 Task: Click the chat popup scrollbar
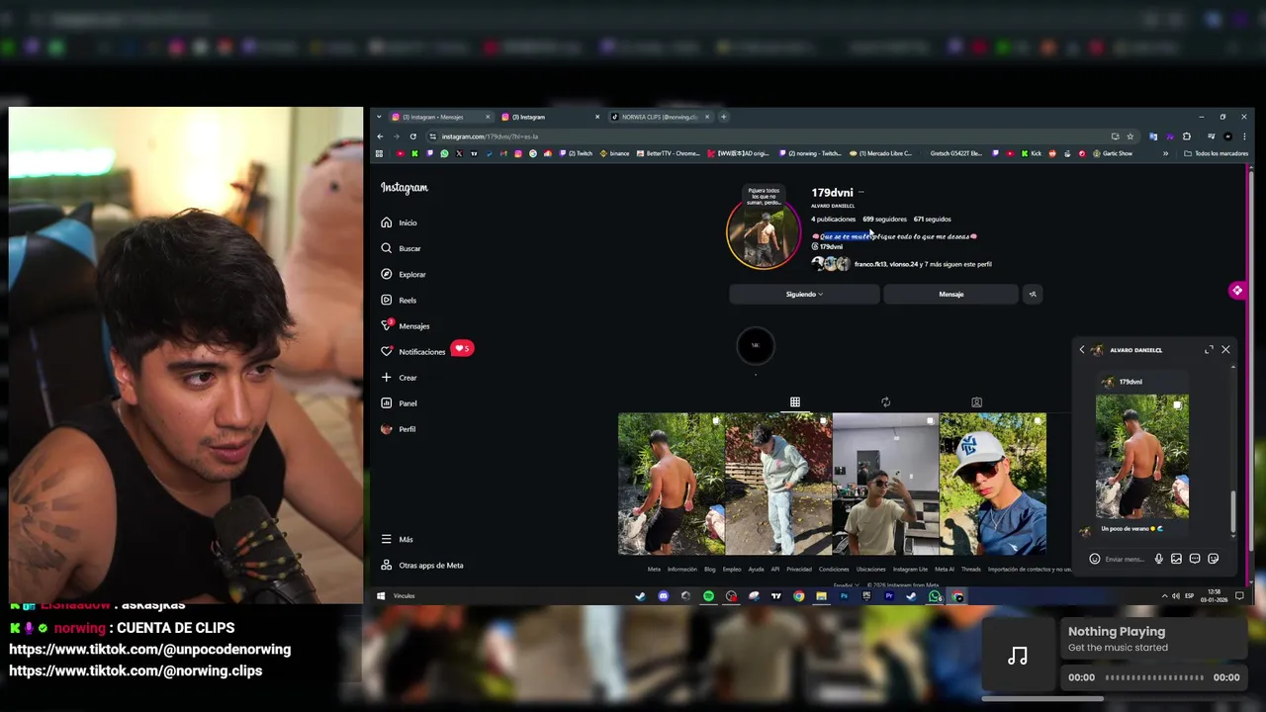click(1232, 511)
